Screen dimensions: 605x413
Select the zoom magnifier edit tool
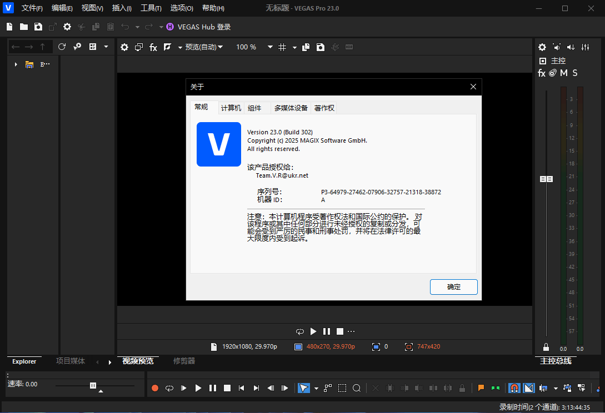click(357, 388)
